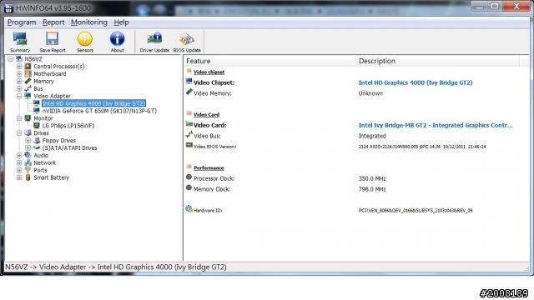This screenshot has height=300, width=534.
Task: Collapse the Monitor tree node
Action: (19, 118)
